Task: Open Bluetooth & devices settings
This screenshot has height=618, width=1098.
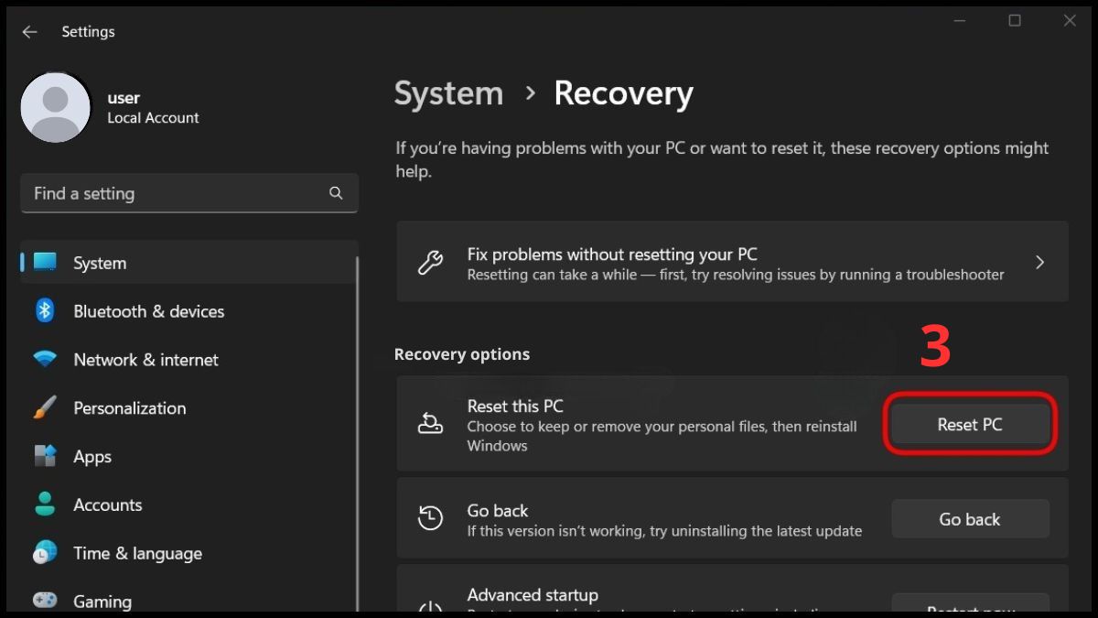Action: (46, 311)
